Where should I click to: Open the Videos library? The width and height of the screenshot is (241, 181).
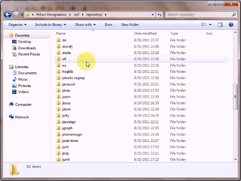pos(24,92)
